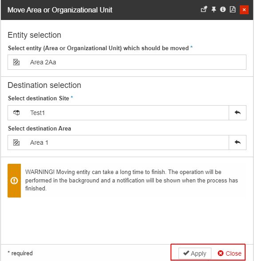Viewport: 254px width, 261px height.
Task: Click the red Close link
Action: [230, 253]
